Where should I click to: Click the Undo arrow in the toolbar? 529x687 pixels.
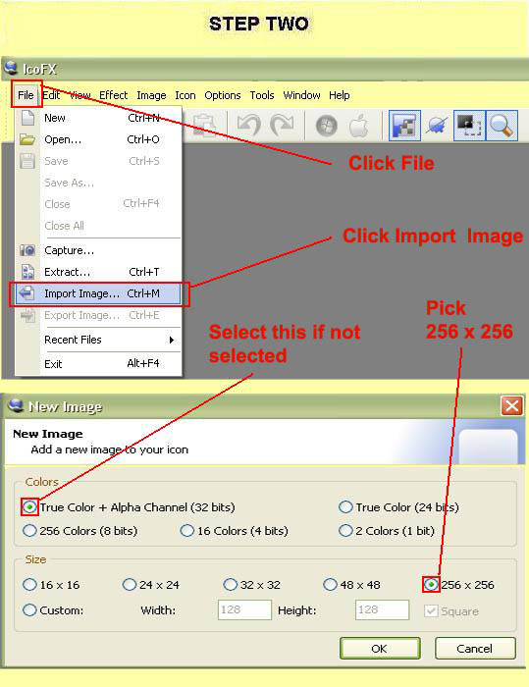[248, 126]
